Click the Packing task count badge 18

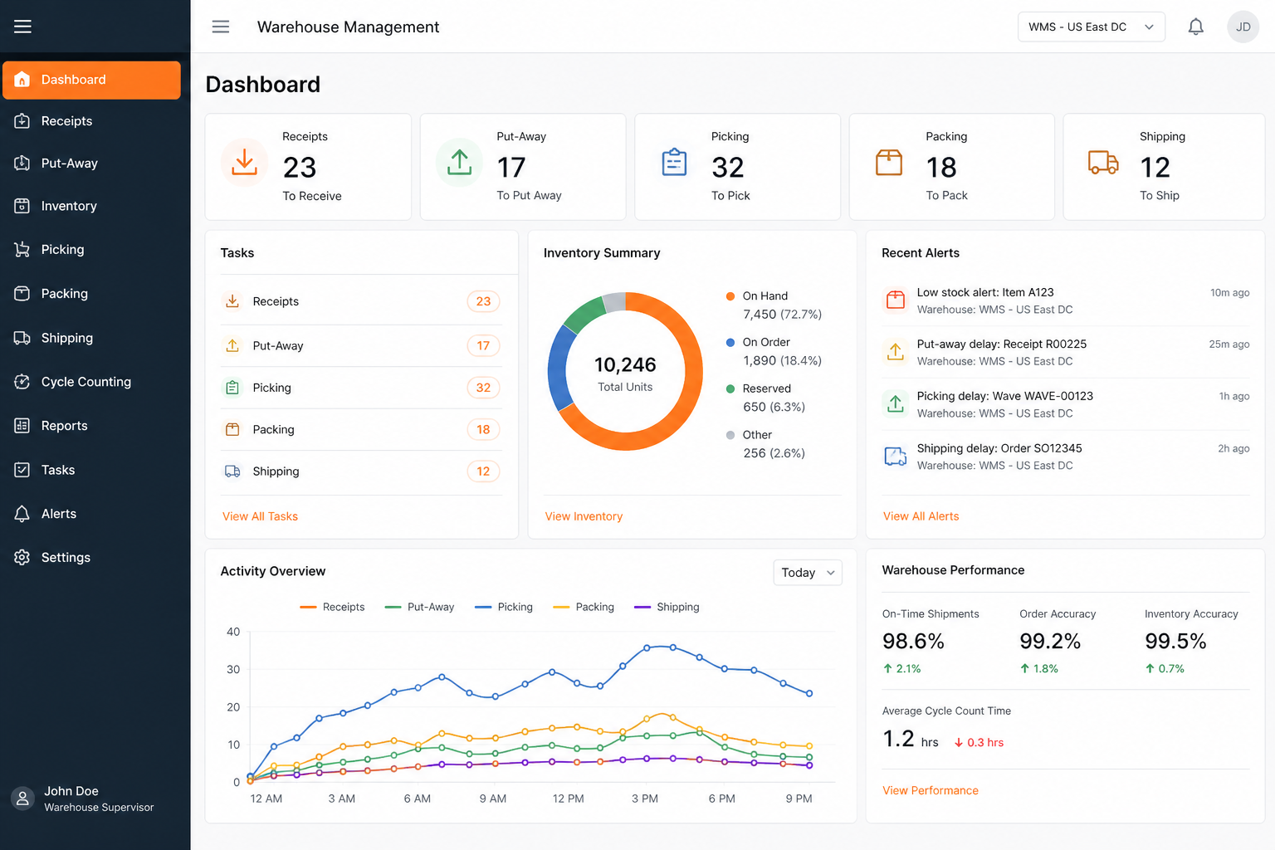pyautogui.click(x=483, y=429)
